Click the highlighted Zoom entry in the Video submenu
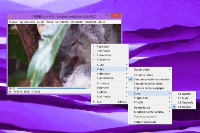The height and width of the screenshot is (133, 200). 150,93
